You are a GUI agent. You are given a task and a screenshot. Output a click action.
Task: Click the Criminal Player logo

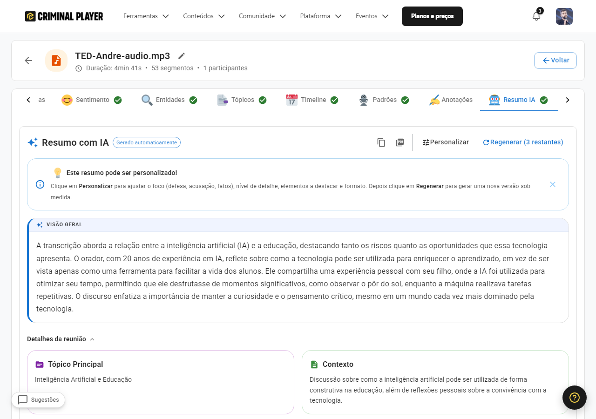click(64, 16)
